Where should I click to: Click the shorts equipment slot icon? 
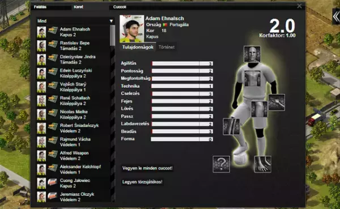[x=260, y=109]
